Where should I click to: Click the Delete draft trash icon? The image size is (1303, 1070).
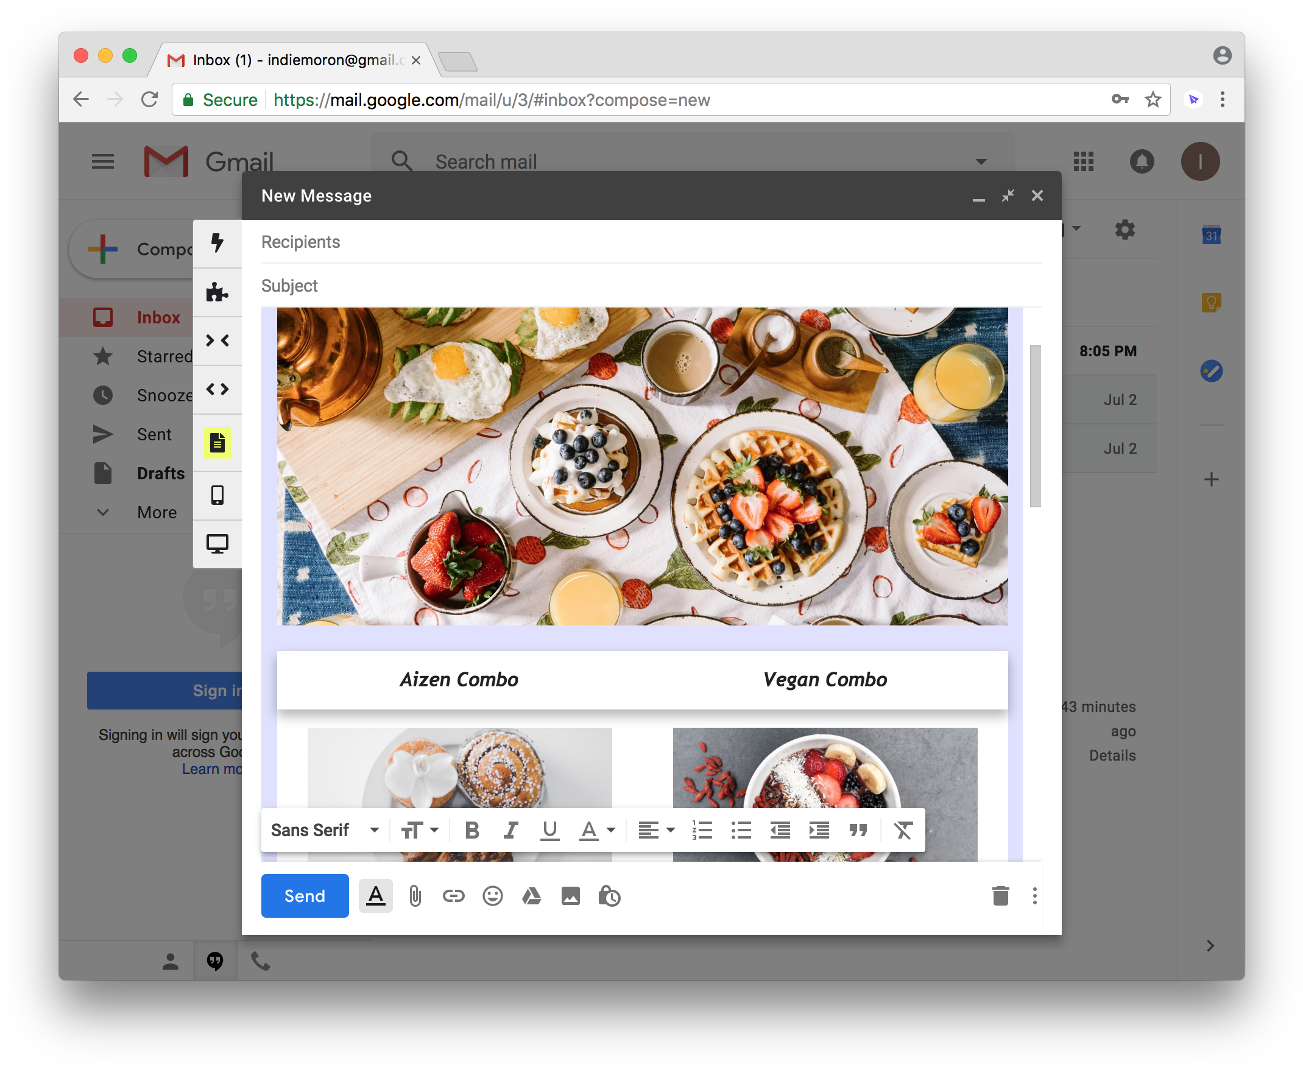[997, 896]
